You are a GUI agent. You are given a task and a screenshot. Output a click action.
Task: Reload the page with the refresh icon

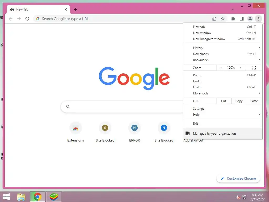click(27, 19)
